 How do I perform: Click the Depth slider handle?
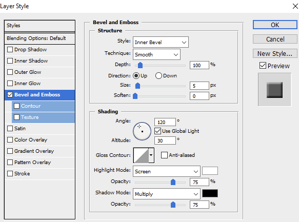pyautogui.click(x=140, y=65)
